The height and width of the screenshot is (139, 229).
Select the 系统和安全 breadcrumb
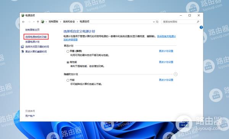(69, 22)
